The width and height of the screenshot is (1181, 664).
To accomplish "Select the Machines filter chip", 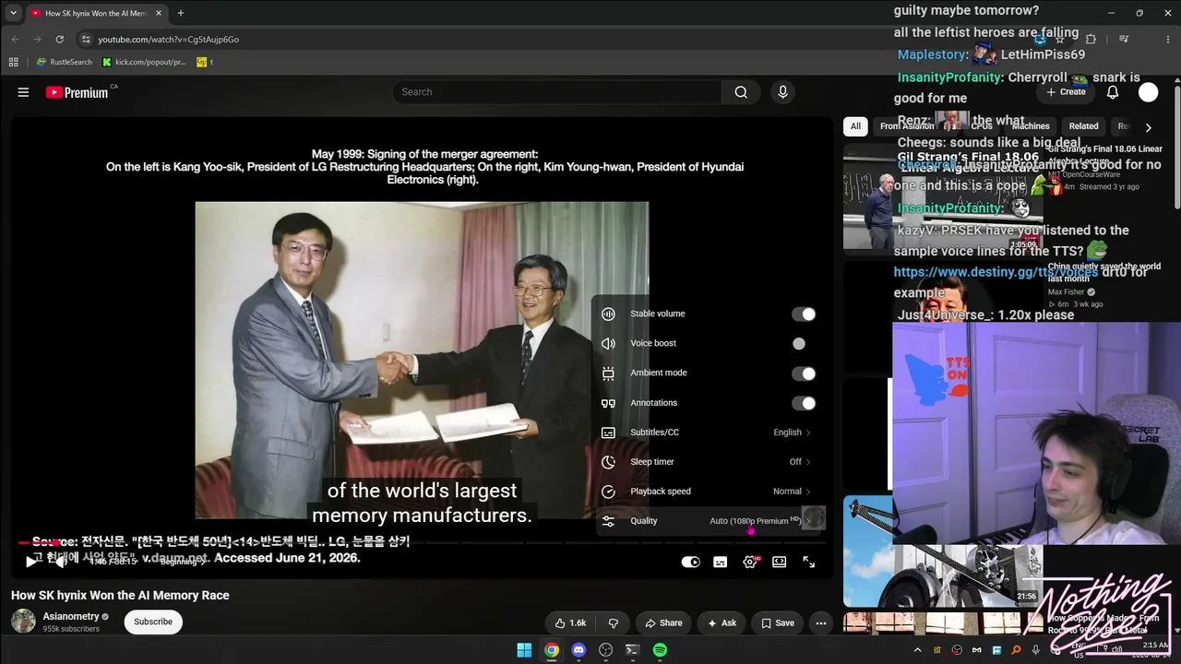I will [1030, 126].
